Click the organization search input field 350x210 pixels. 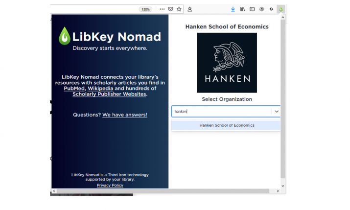(x=220, y=112)
